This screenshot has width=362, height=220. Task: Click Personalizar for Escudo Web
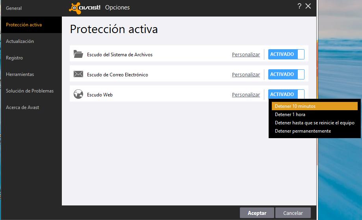point(246,95)
